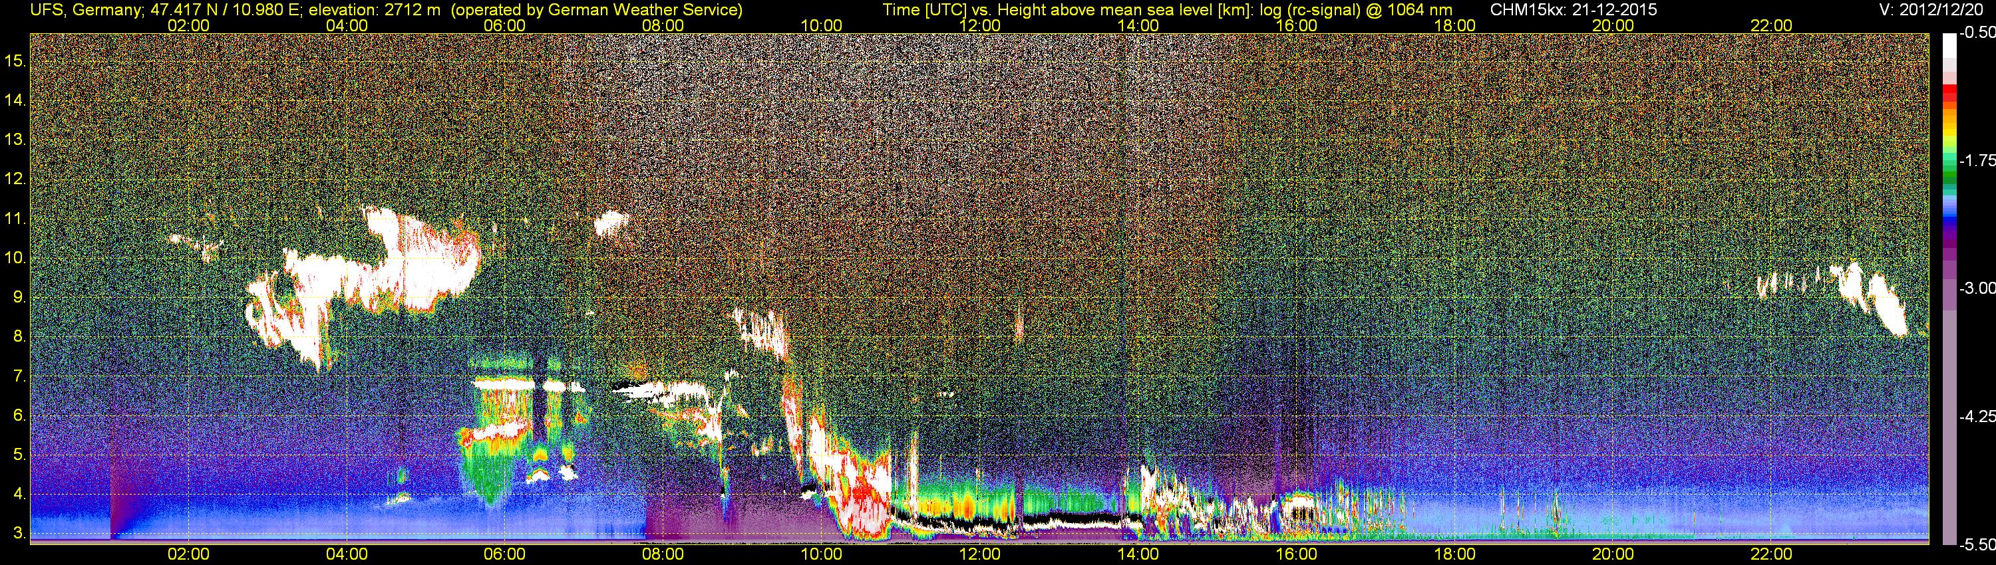
Task: Click the '3.' height axis label
Action: click(20, 534)
